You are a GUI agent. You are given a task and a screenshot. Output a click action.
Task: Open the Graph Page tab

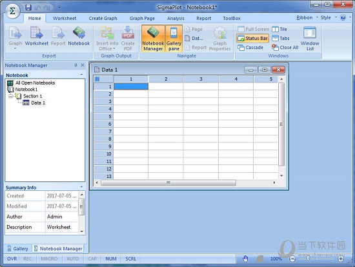click(142, 18)
